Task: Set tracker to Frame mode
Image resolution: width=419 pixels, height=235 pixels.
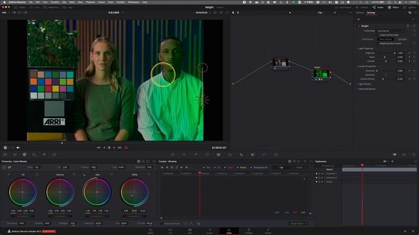Action: click(299, 168)
